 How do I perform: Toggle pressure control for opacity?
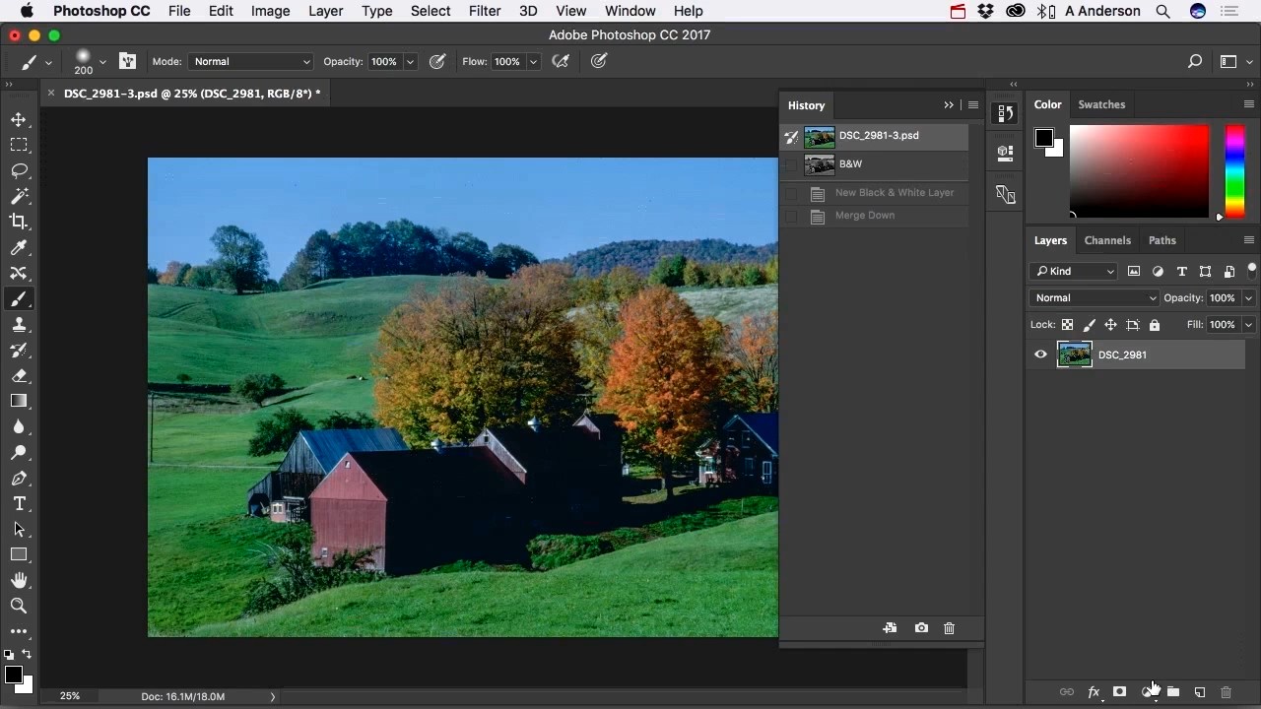tap(438, 61)
